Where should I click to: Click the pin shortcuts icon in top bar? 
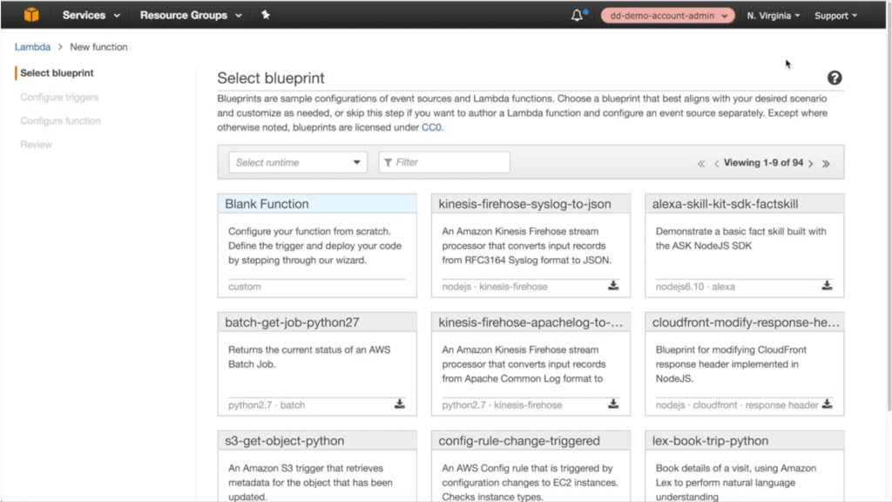tap(266, 15)
